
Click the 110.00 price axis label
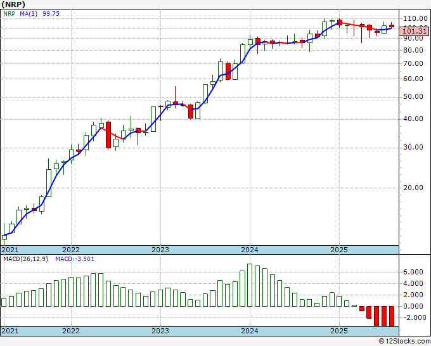[x=415, y=18]
